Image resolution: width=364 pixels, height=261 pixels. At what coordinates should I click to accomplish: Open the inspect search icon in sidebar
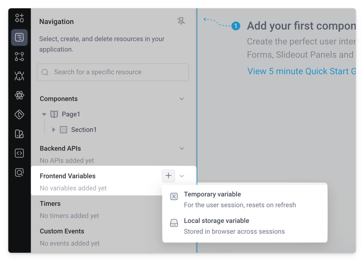click(x=19, y=172)
